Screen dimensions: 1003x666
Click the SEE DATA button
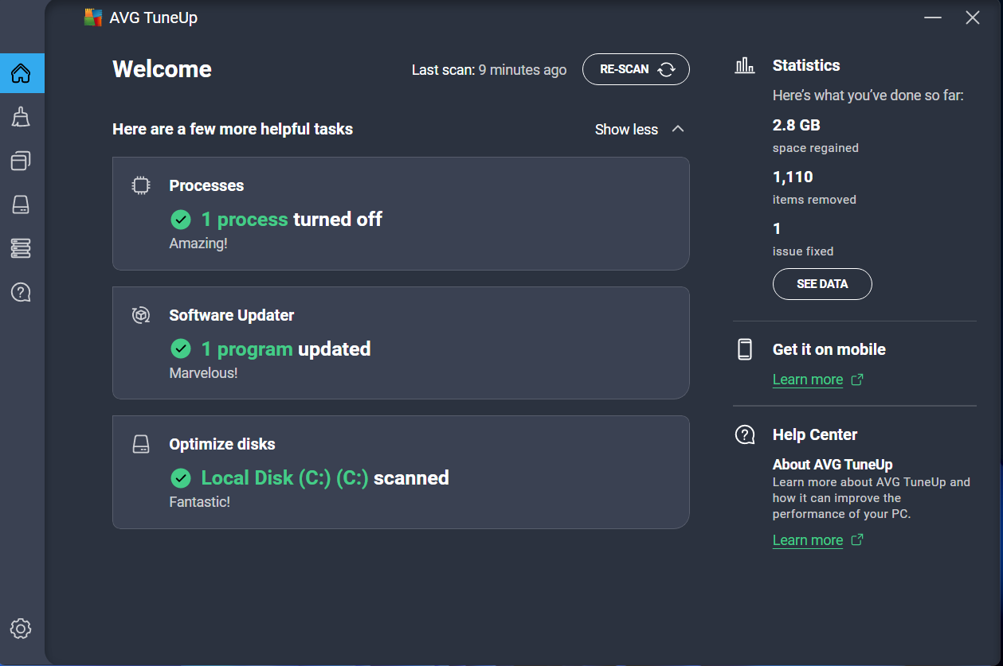(822, 284)
